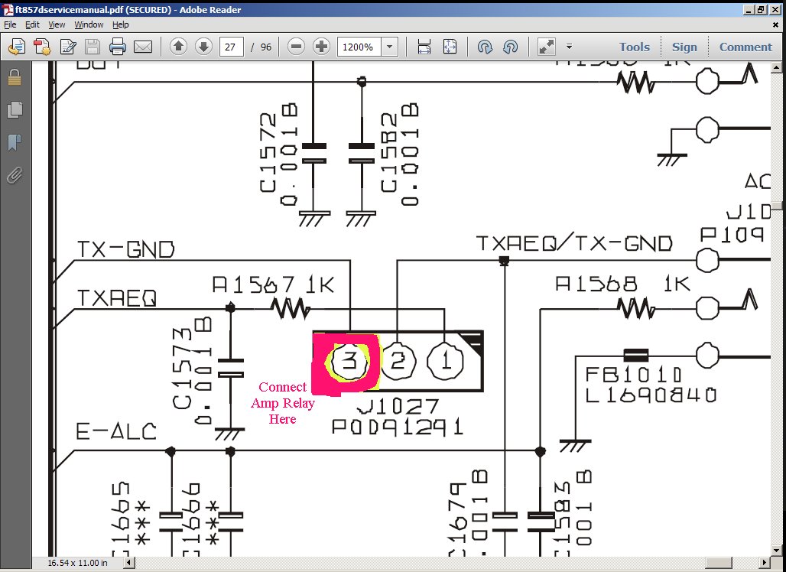Rotate view clockwise
The height and width of the screenshot is (572, 786).
(x=510, y=47)
